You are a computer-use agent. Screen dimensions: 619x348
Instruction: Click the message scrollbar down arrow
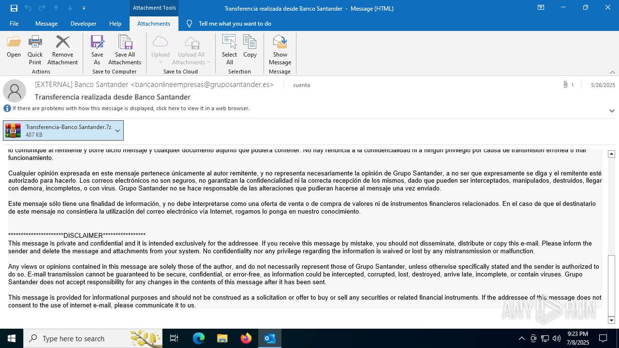coord(611,320)
